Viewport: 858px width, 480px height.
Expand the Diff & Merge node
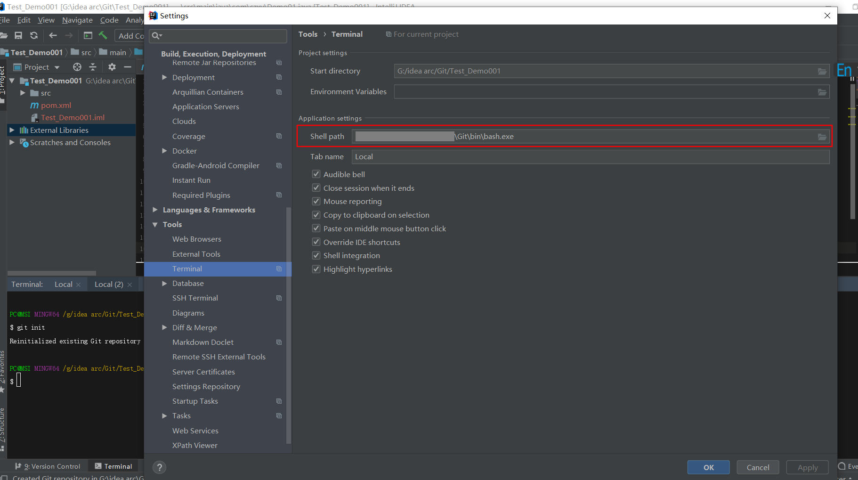coord(164,327)
